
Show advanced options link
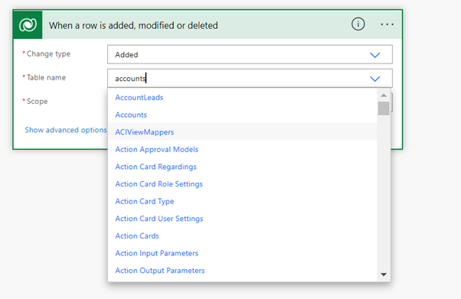pos(66,130)
